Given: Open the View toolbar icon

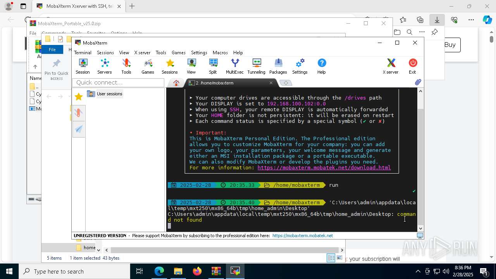Looking at the screenshot, I should (191, 66).
